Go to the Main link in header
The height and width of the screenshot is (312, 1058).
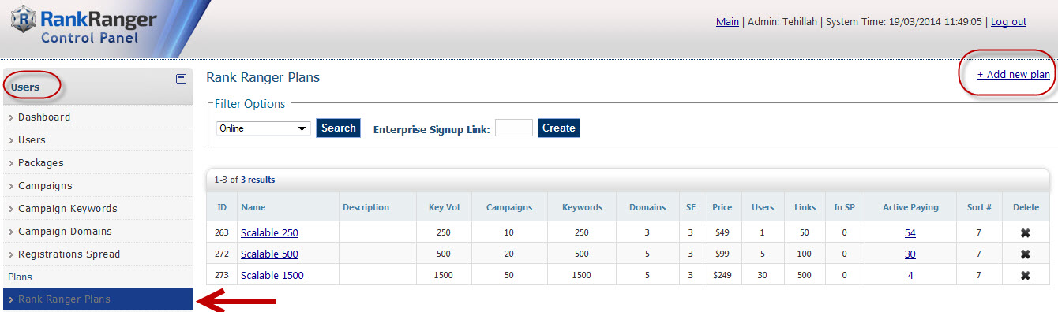(727, 21)
